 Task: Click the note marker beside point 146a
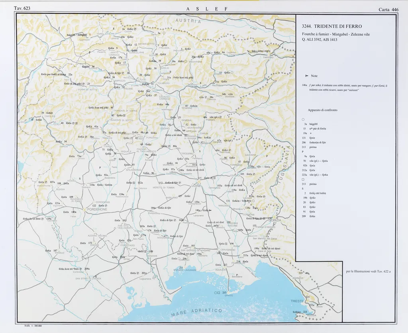point(211,210)
